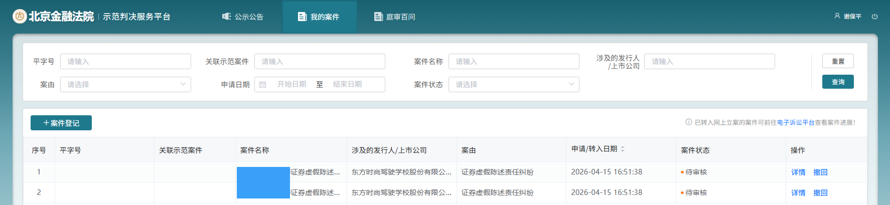Click 撤回 for case row 2
The width and height of the screenshot is (890, 205).
coord(820,193)
